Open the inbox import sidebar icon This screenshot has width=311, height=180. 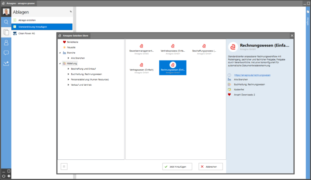[6, 63]
